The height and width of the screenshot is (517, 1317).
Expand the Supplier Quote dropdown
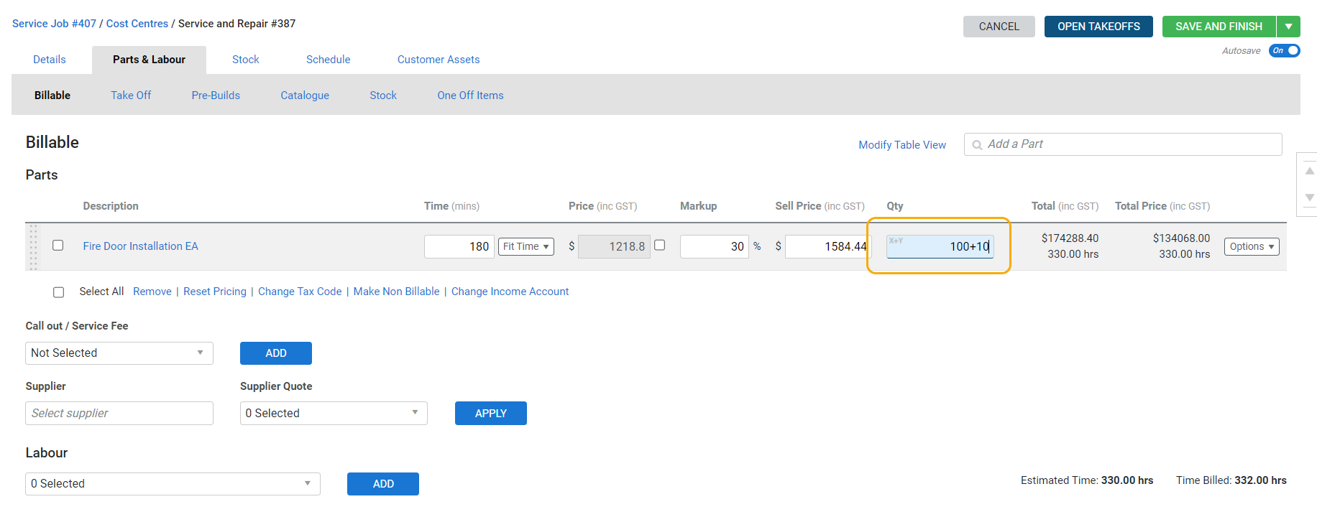click(334, 413)
